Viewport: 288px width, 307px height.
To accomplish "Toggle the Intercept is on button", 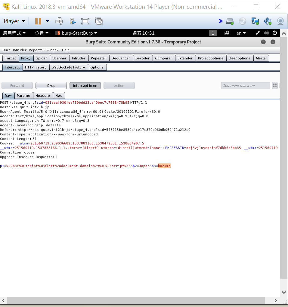I will click(85, 86).
